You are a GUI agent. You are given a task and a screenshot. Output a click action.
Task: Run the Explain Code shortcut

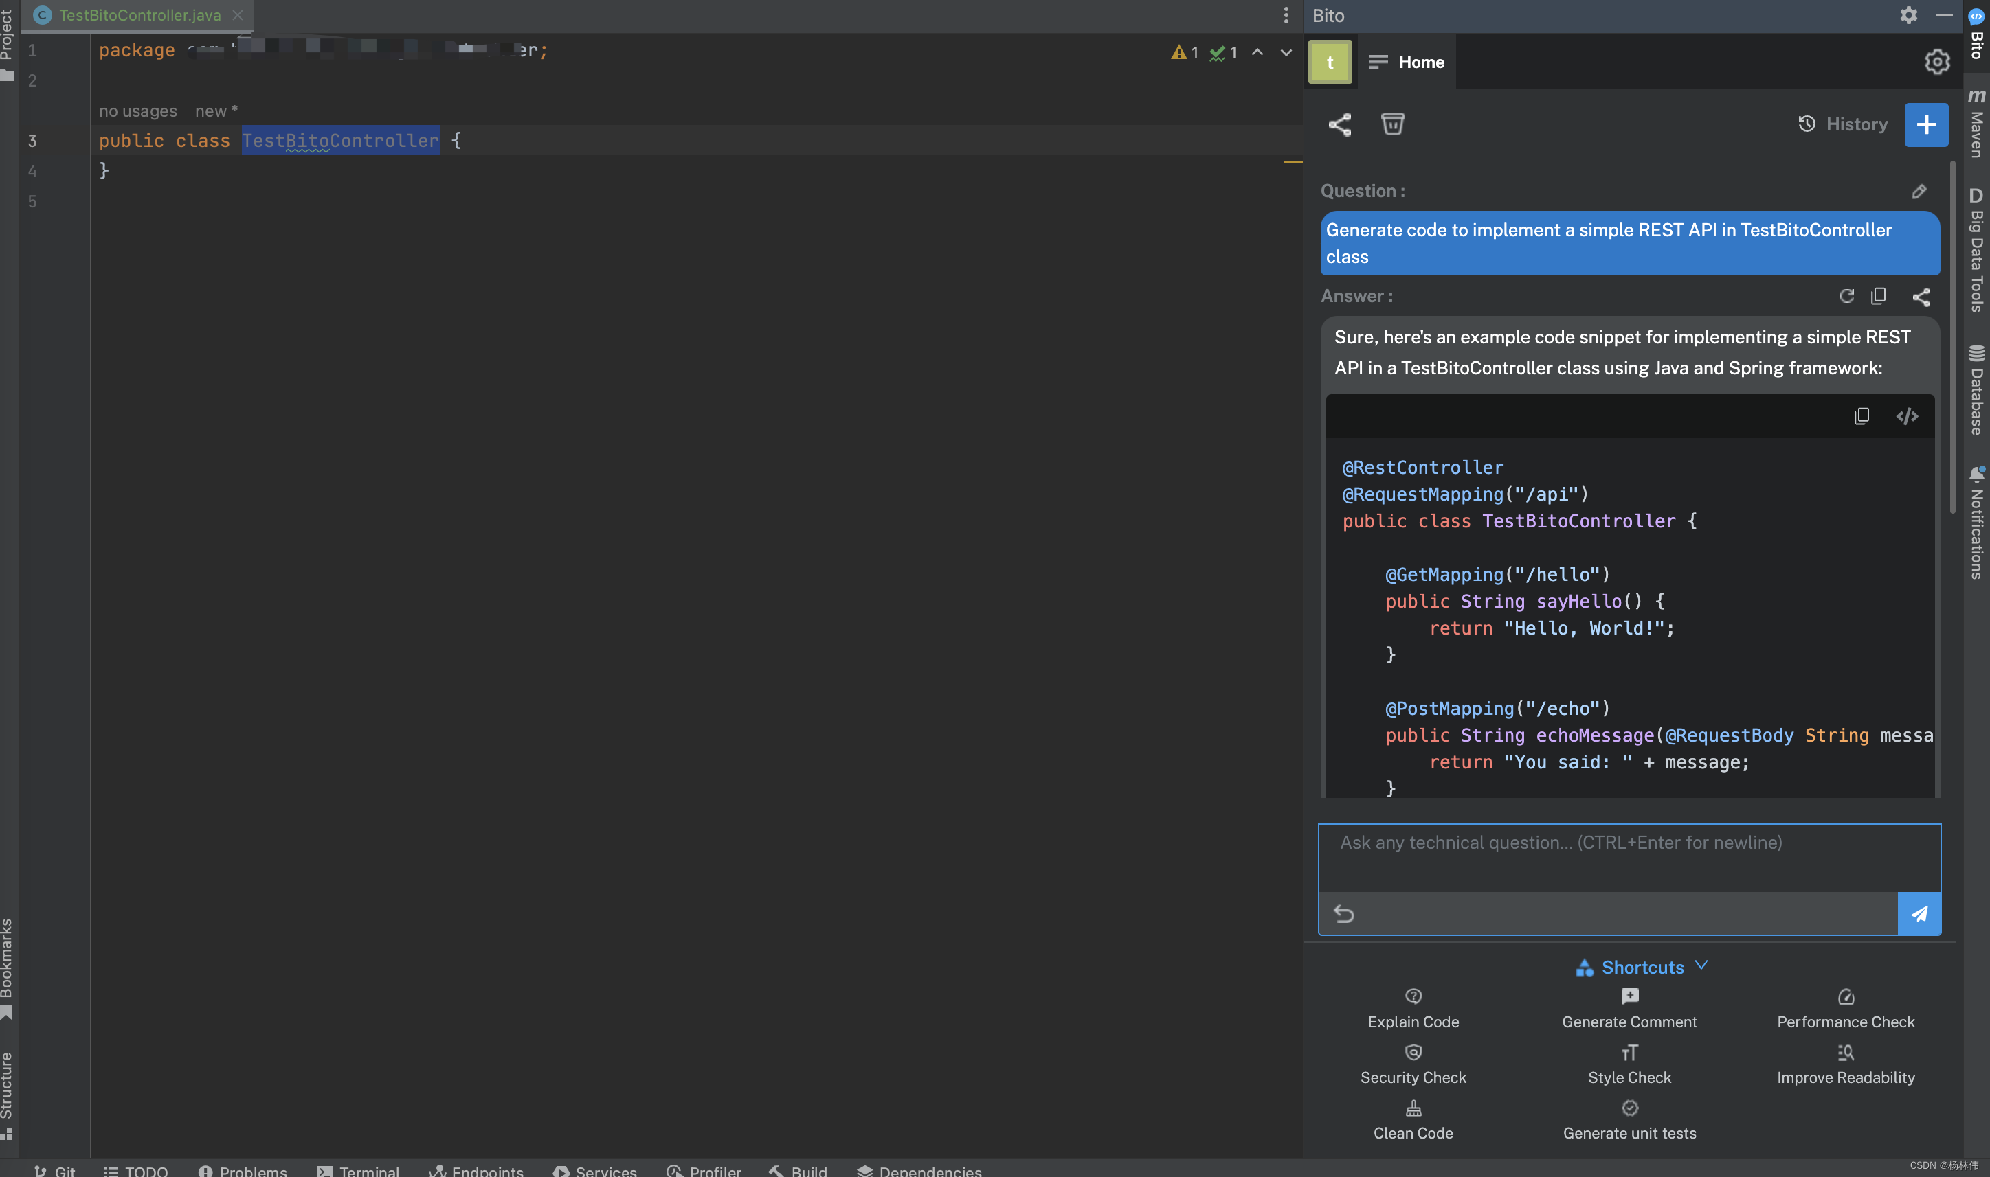point(1413,1009)
